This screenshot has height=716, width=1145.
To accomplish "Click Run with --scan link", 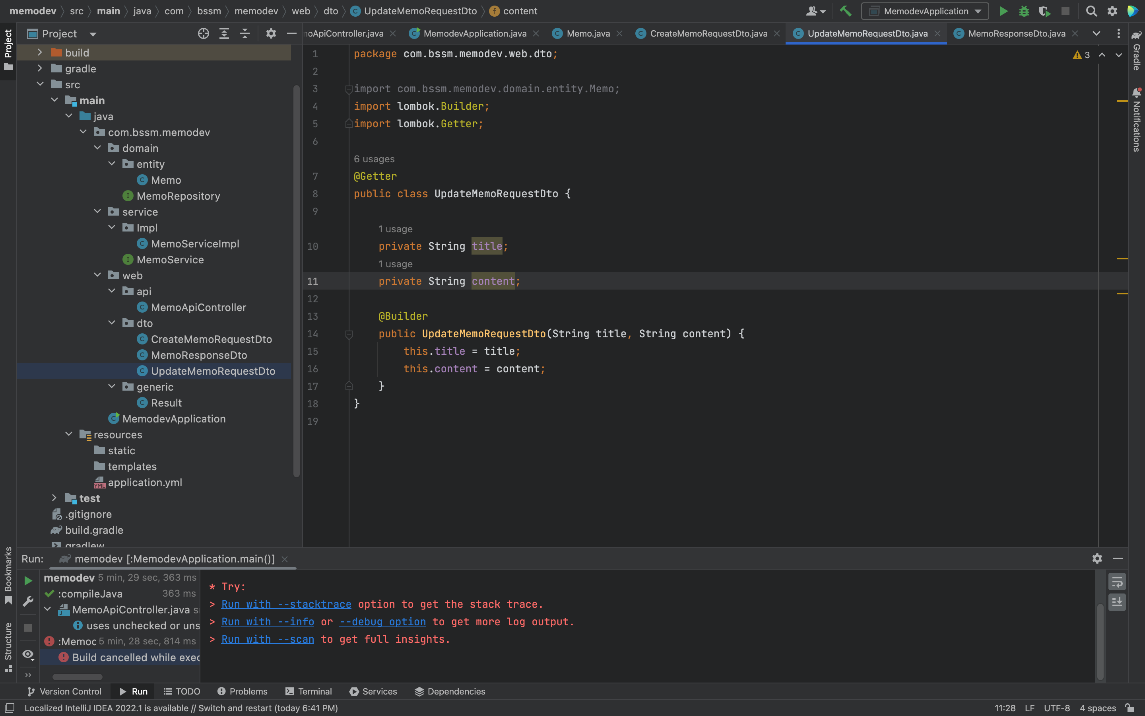I will click(x=267, y=639).
